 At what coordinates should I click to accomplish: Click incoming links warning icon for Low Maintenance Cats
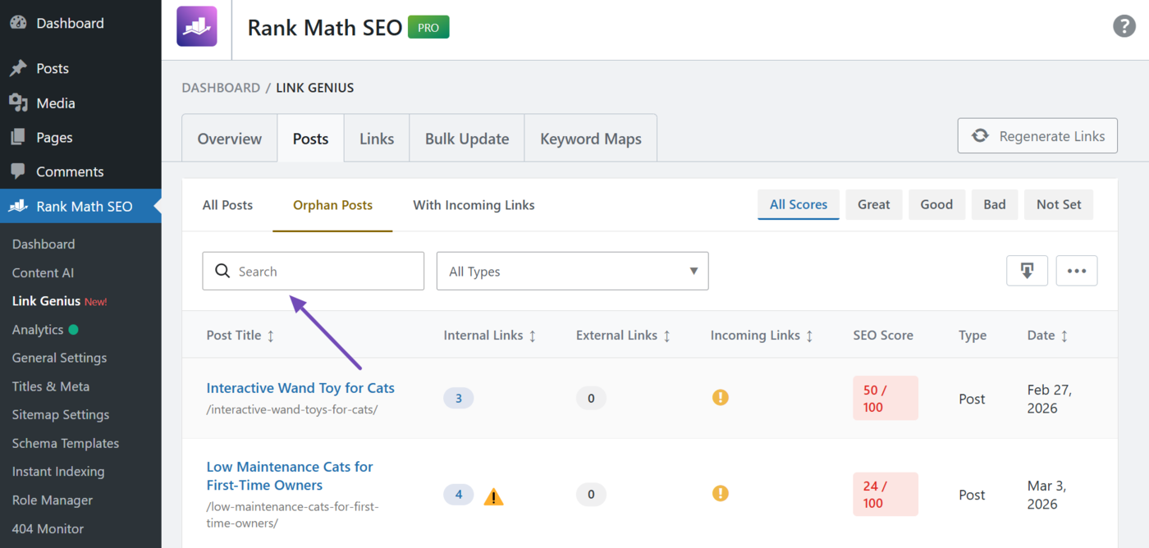tap(720, 494)
